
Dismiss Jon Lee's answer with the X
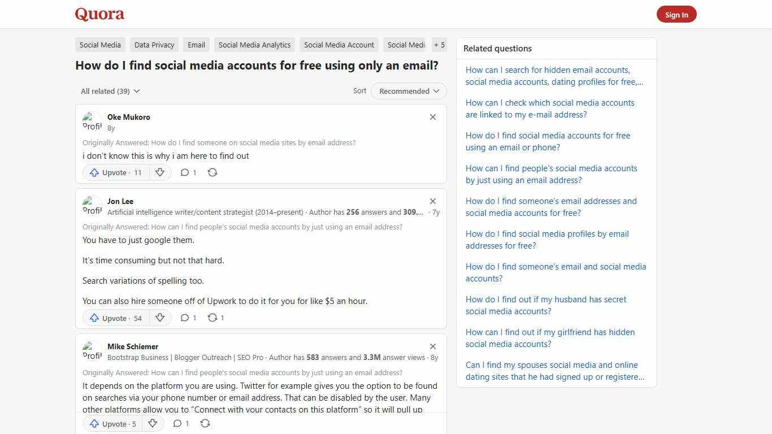(433, 201)
